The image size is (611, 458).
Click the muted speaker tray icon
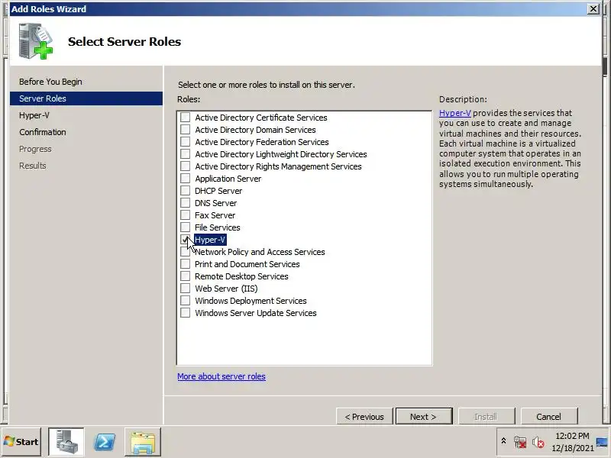[538, 442]
